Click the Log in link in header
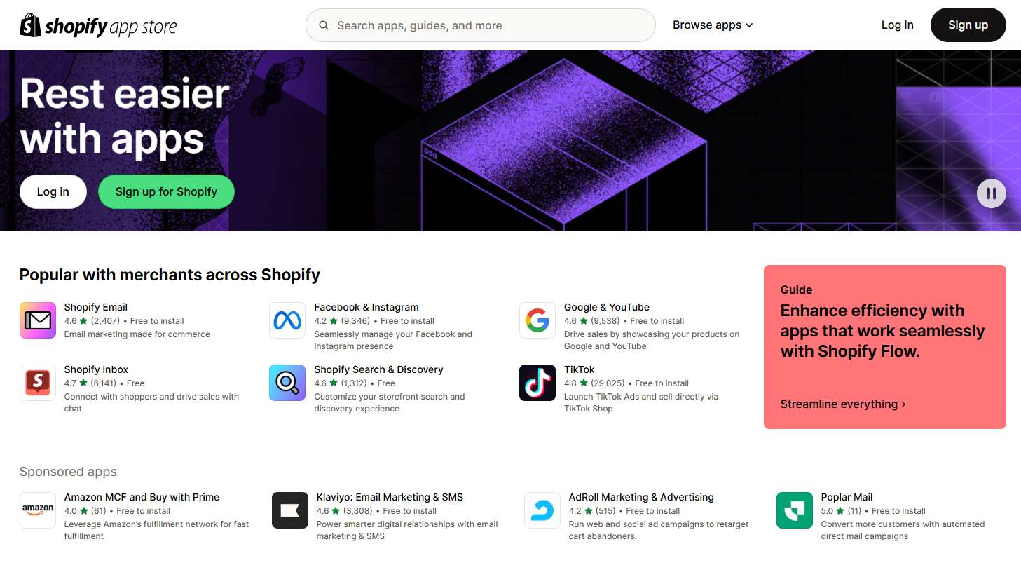 tap(898, 25)
